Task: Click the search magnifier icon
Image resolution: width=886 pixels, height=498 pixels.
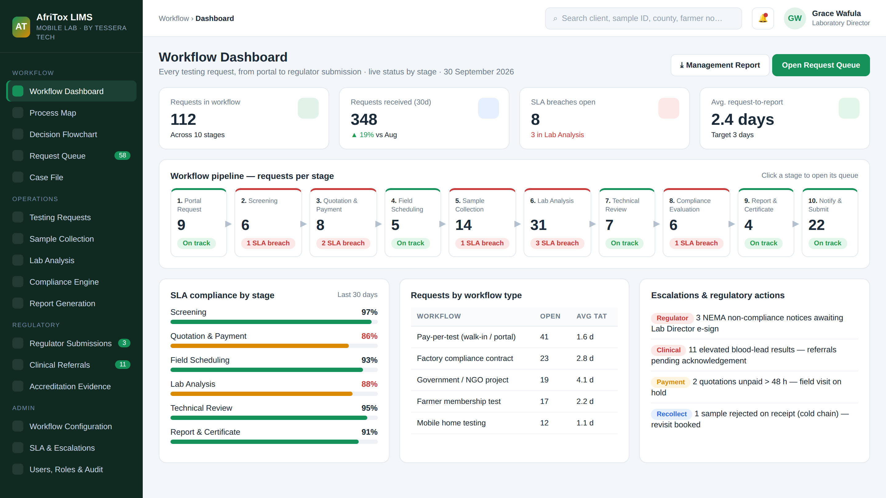Action: click(x=555, y=18)
